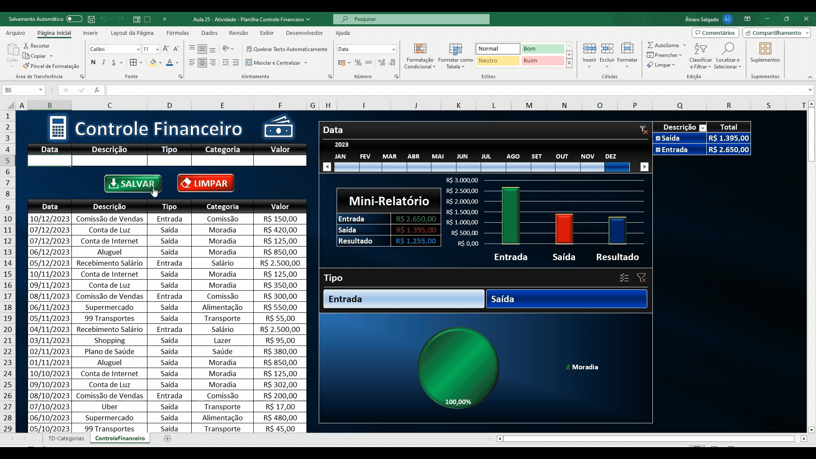Open the Fórmulas ribbon tab
The height and width of the screenshot is (459, 816).
(x=178, y=33)
